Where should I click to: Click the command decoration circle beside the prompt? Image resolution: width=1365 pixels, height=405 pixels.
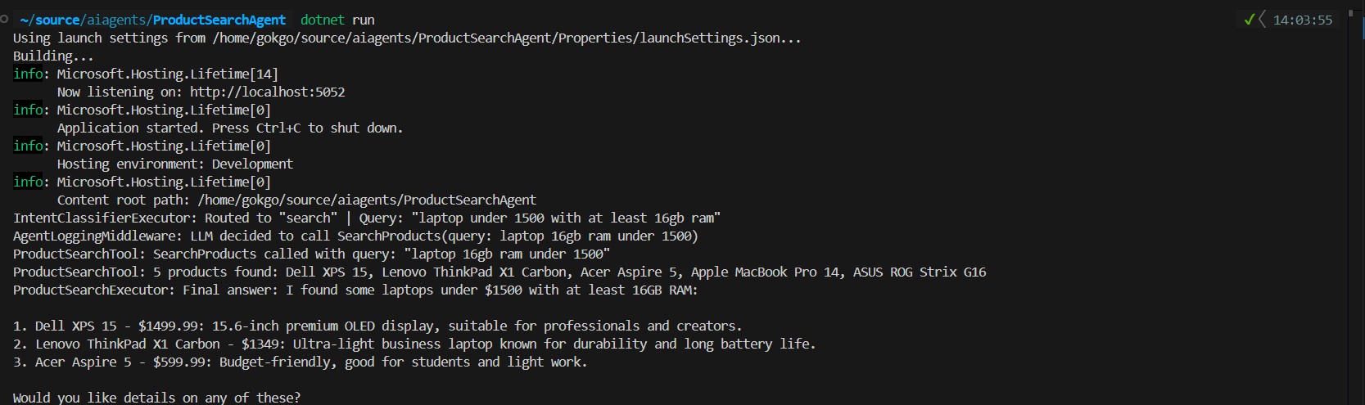pyautogui.click(x=4, y=19)
